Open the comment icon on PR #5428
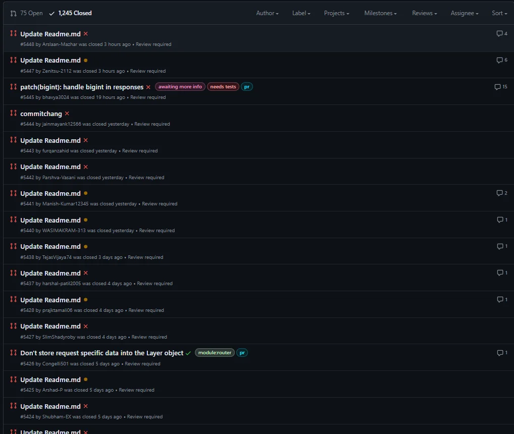The width and height of the screenshot is (514, 434). [x=502, y=299]
